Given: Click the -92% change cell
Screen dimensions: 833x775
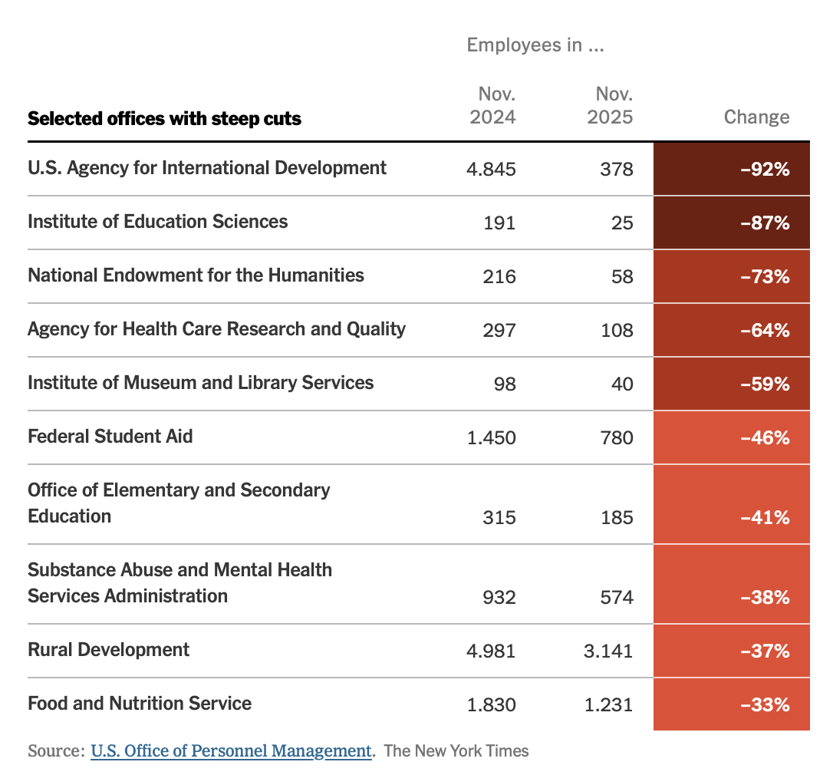Looking at the screenshot, I should (x=731, y=169).
